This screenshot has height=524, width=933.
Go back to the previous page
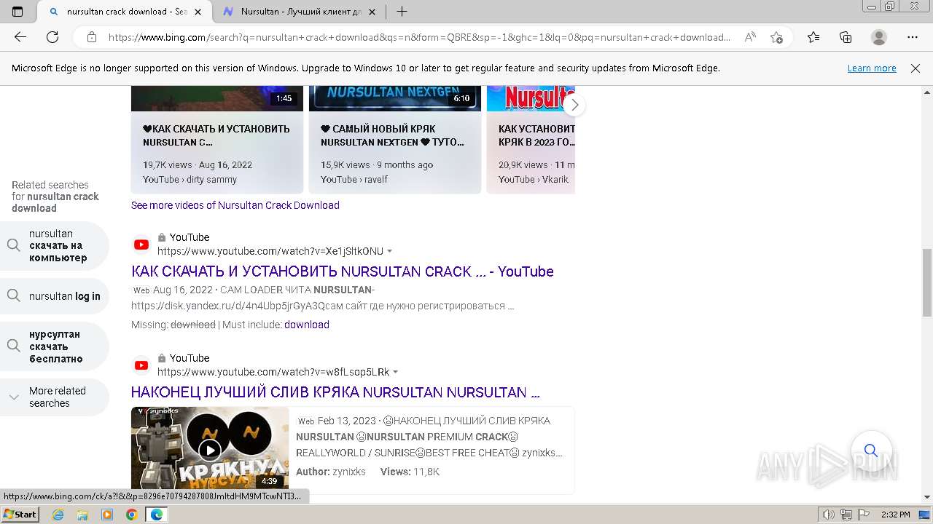tap(20, 37)
